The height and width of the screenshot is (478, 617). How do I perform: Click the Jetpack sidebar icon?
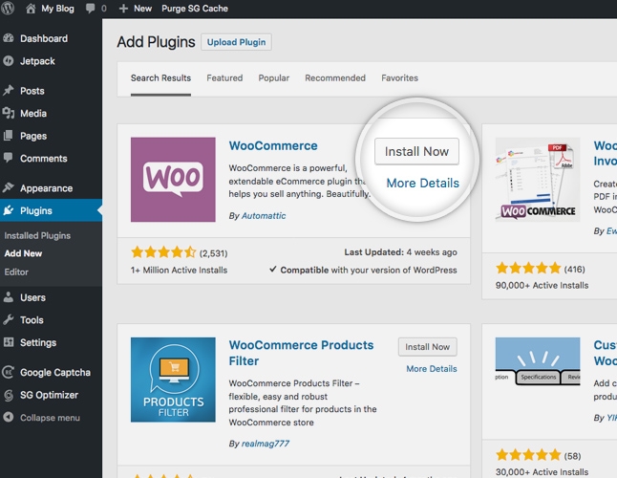tap(9, 61)
